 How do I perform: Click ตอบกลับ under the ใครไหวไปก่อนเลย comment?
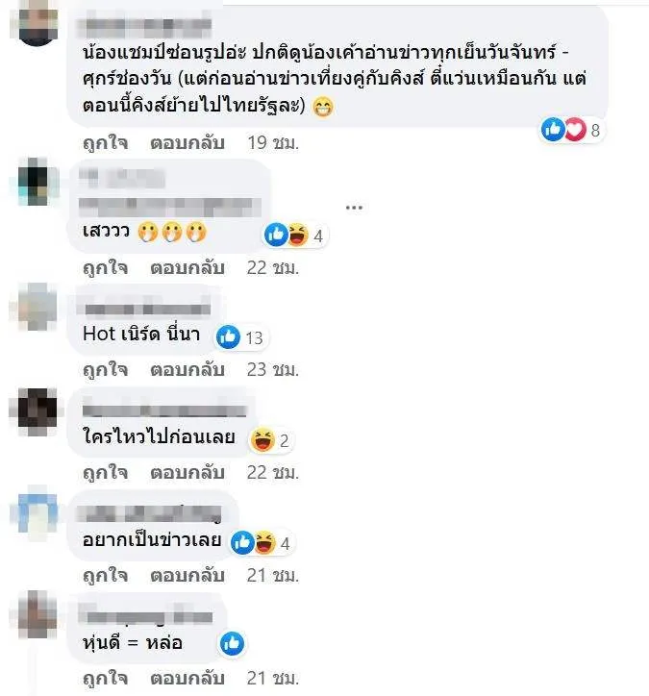point(187,472)
